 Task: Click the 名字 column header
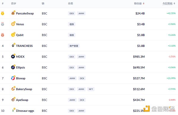(14, 4)
